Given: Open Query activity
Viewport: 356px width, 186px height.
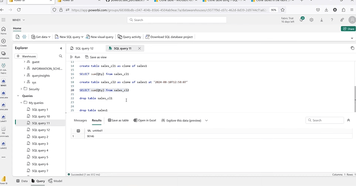Looking at the screenshot, I should pyautogui.click(x=129, y=37).
